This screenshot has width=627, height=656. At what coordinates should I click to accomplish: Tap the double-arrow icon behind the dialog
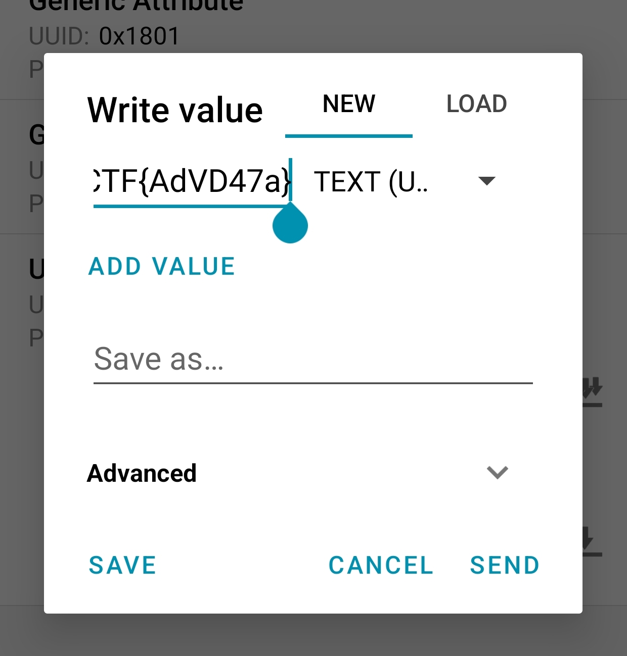coord(592,392)
